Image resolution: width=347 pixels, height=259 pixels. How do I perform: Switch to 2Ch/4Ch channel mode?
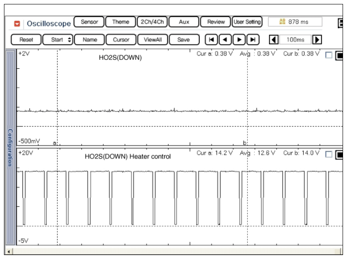click(151, 22)
